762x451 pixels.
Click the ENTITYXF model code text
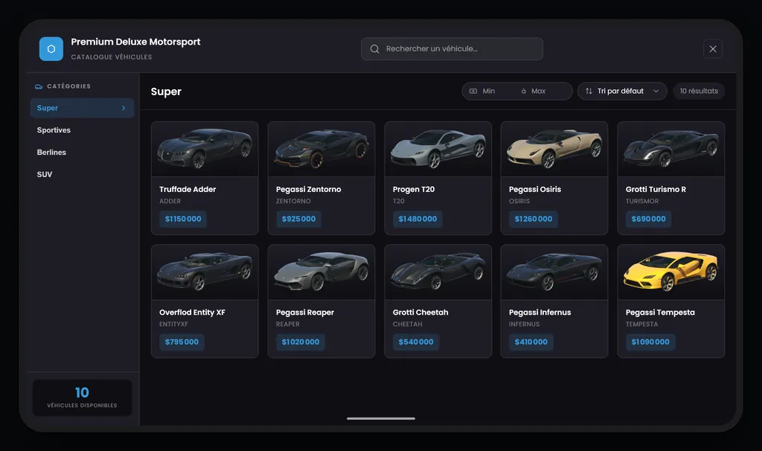click(173, 324)
